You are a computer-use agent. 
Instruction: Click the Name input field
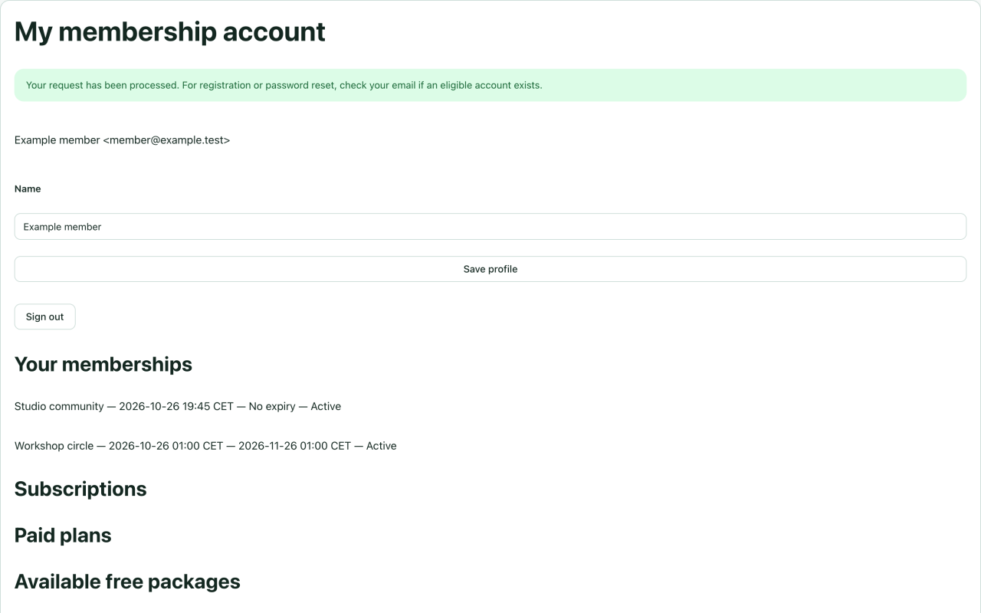(x=490, y=227)
